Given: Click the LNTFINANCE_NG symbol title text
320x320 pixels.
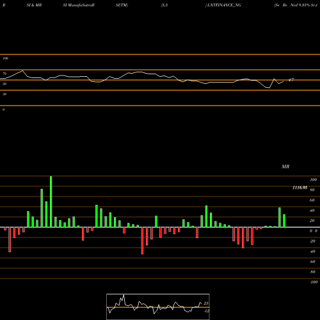Looking at the screenshot, I should 223,5.
